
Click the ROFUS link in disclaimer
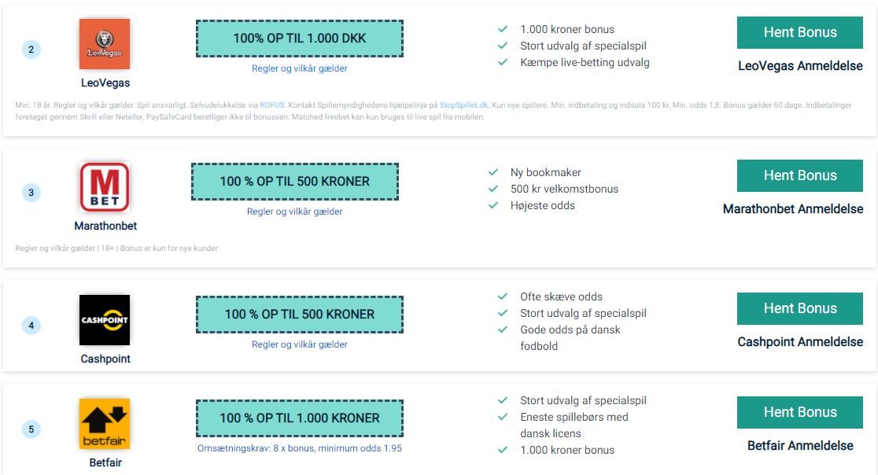[x=272, y=105]
